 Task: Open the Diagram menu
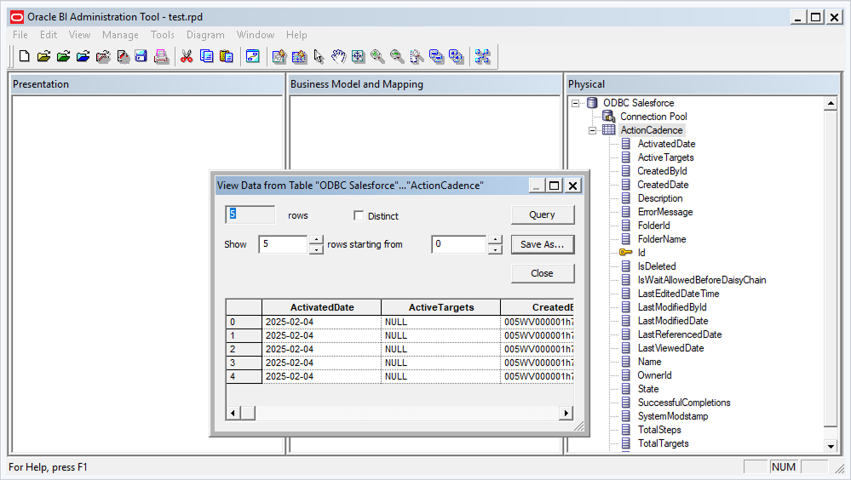tap(205, 35)
